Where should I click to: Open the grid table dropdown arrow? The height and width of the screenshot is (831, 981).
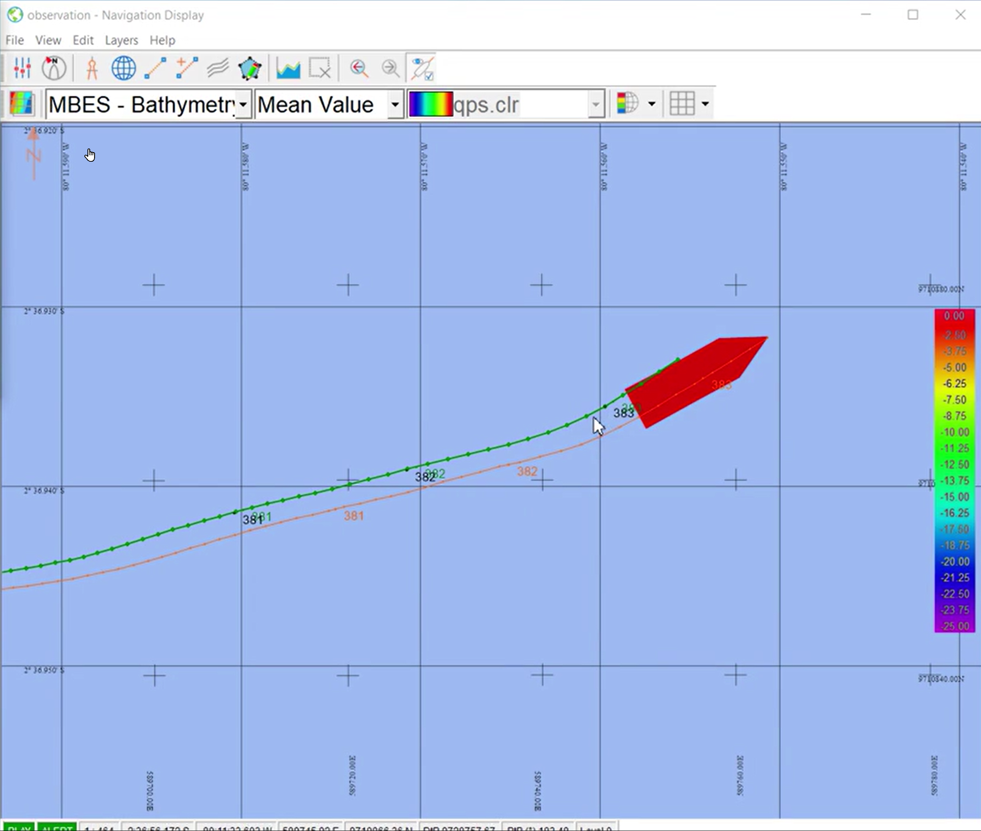tap(705, 104)
